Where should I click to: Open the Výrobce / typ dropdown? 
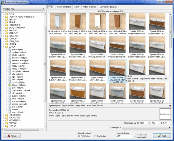(x=24, y=9)
